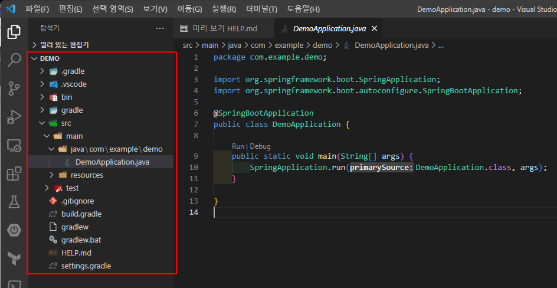Viewport: 557px width, 288px height.
Task: Open the Source Control view
Action: [x=14, y=89]
